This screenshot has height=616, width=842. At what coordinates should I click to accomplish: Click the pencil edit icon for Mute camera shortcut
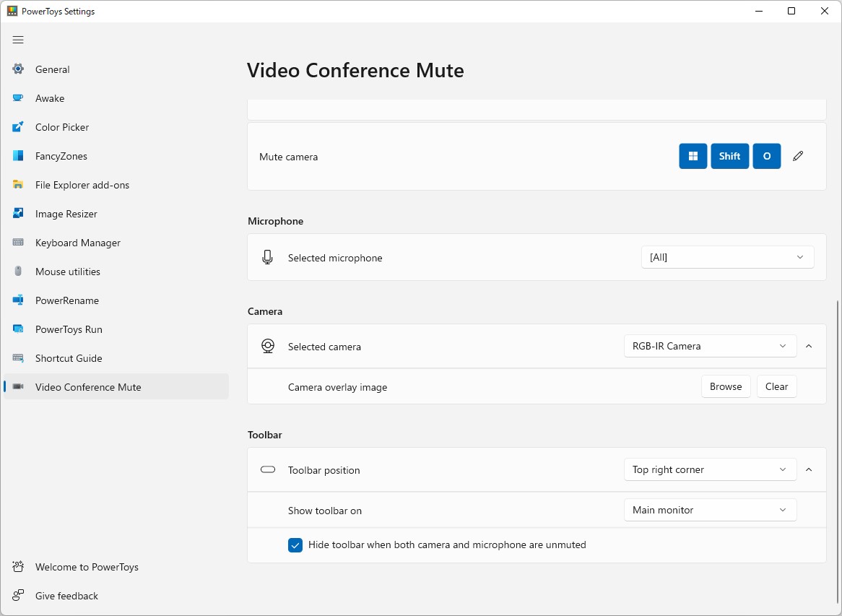[798, 156]
